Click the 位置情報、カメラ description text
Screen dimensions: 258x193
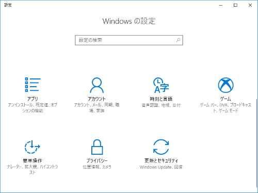(x=97, y=167)
